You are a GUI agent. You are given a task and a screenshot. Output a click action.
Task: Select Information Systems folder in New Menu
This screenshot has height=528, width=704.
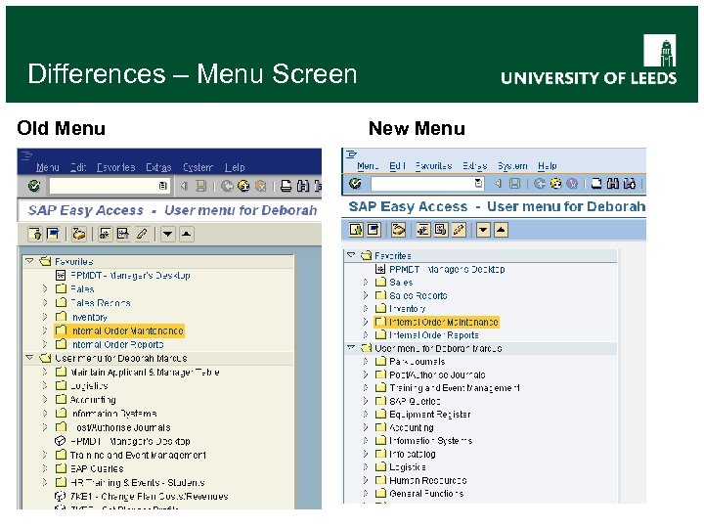430,440
